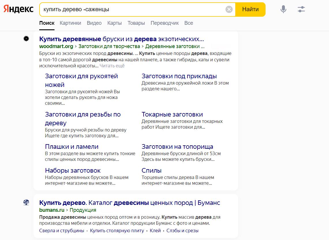Open the 'Продукция' breadcrumb
This screenshot has height=240, width=329.
[x=83, y=210]
